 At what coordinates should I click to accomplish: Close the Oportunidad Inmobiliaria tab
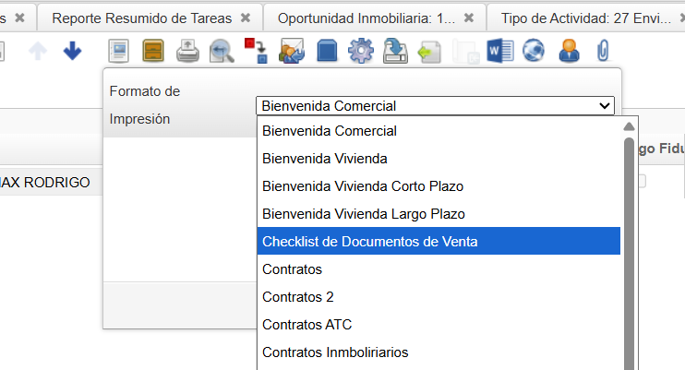pyautogui.click(x=469, y=18)
